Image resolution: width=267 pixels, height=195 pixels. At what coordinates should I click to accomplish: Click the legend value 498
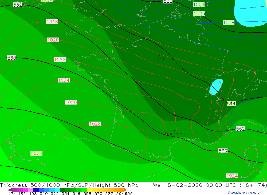[33, 193]
